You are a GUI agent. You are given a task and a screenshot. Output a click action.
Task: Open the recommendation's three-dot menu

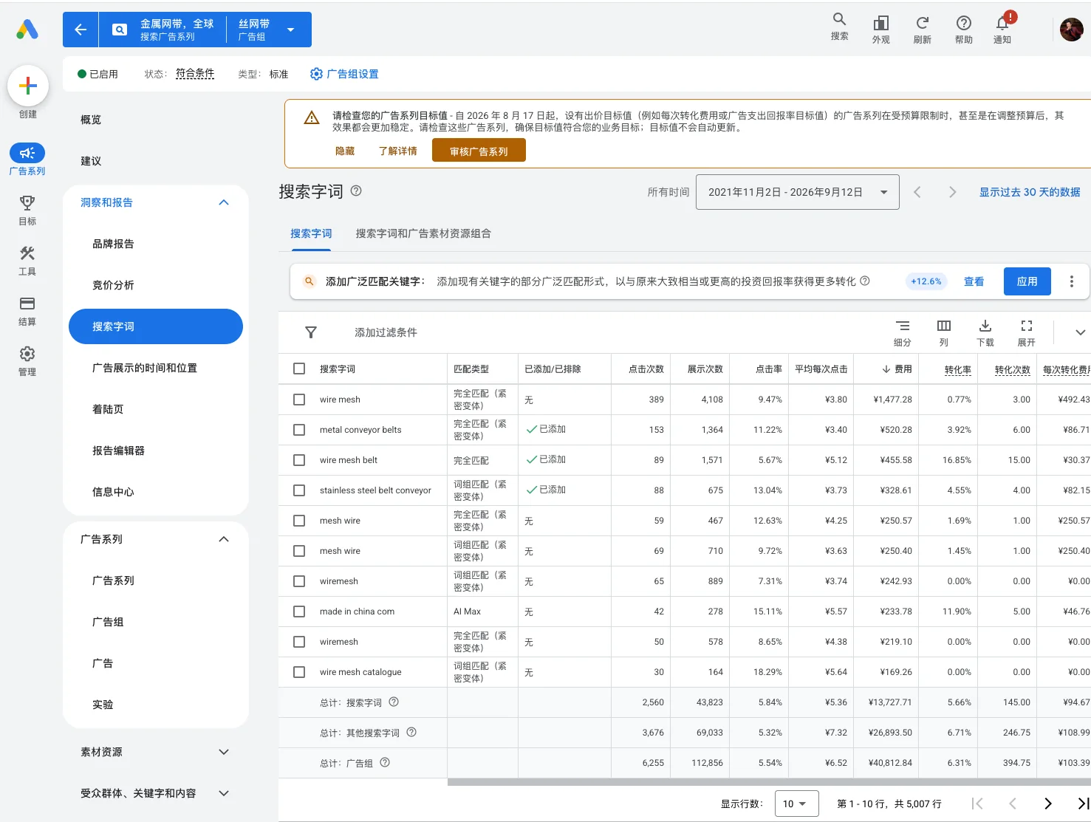1071,281
